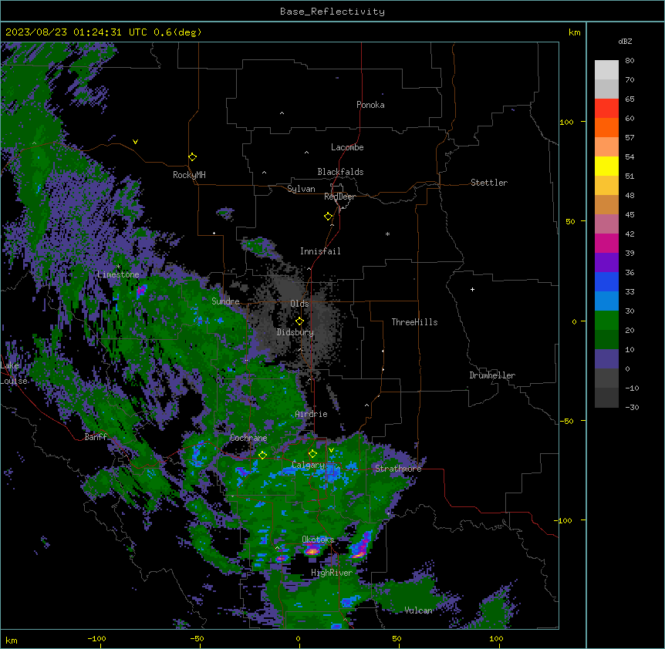Click the gray clutter echo north of Olds
Viewport: 665px width, 649px height.
click(289, 288)
